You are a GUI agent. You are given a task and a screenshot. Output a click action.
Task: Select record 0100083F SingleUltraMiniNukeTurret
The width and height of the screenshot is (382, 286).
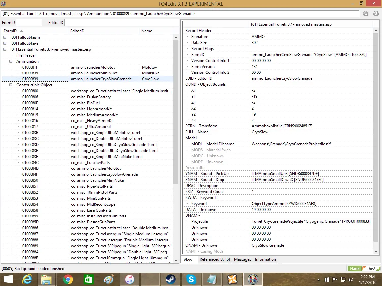tap(87, 157)
